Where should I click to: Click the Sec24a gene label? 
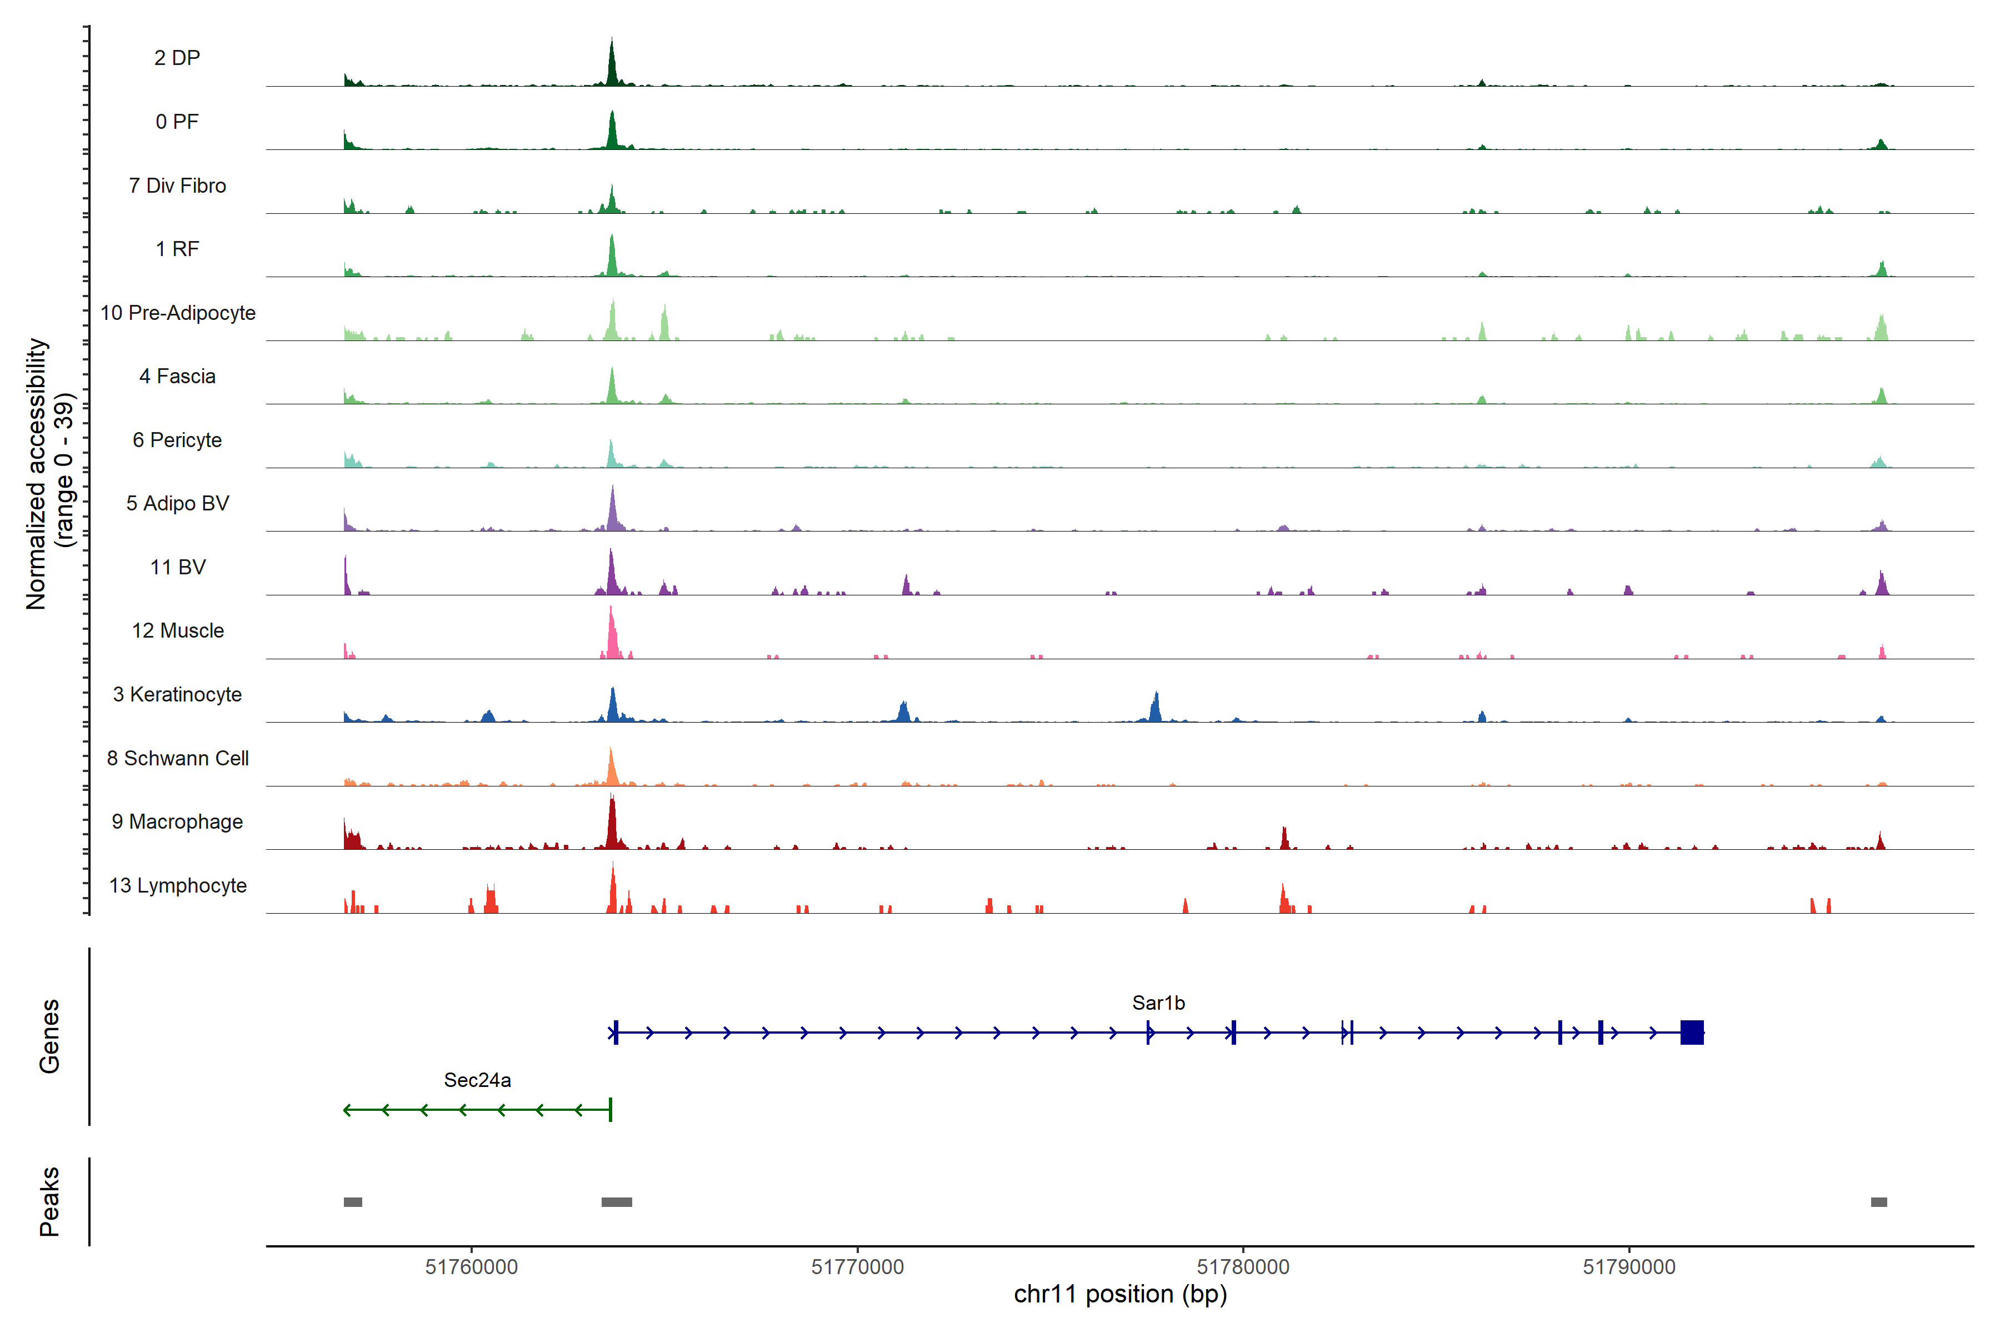coord(477,1080)
